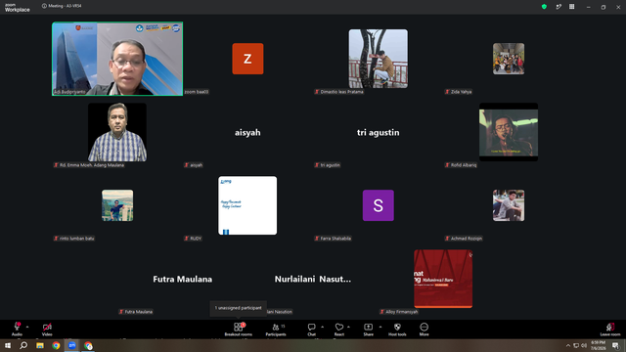Select the aisyah participant tile
This screenshot has width=626, height=352.
(x=247, y=132)
